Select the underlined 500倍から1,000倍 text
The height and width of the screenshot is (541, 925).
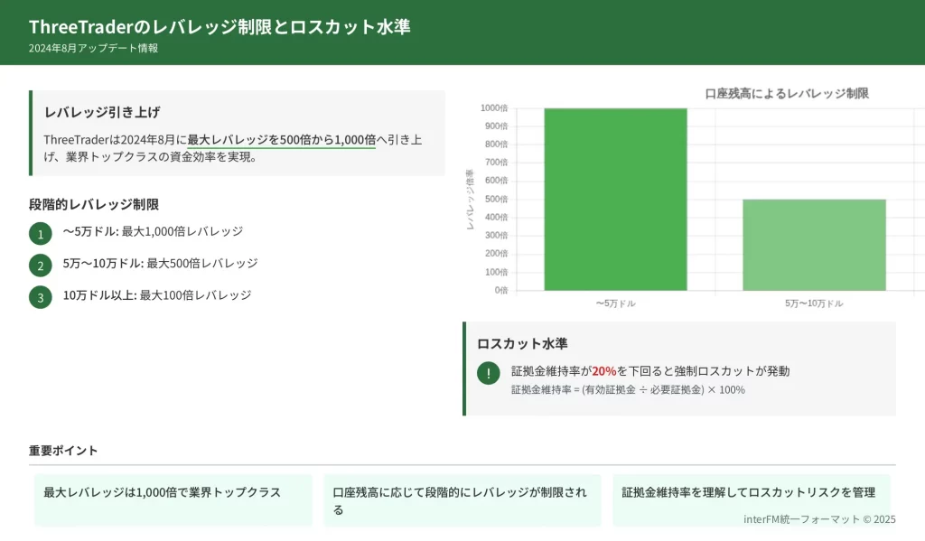281,140
